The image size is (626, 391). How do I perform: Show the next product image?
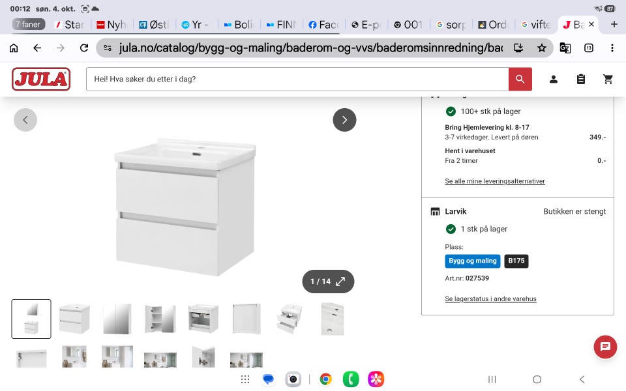[344, 120]
